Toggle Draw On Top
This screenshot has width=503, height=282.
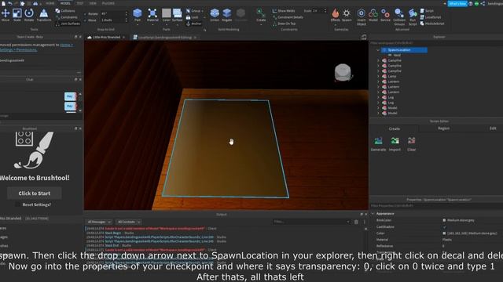point(284,23)
